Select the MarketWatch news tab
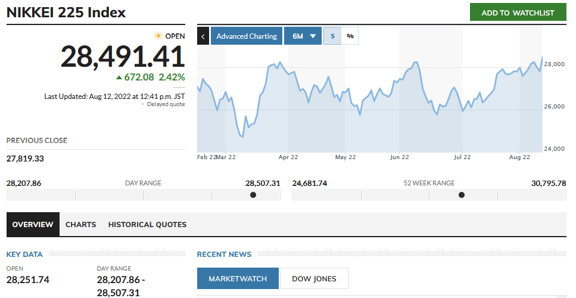 [238, 278]
